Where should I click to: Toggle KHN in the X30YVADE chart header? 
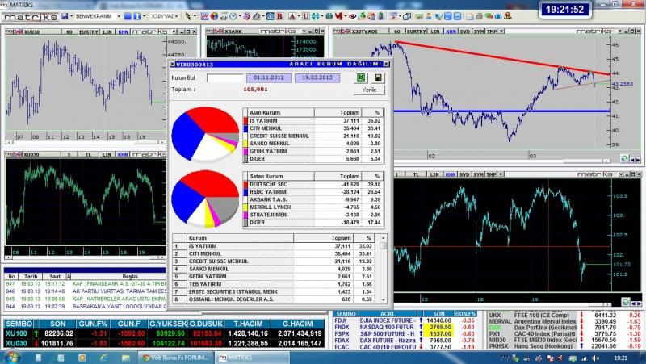[451, 31]
